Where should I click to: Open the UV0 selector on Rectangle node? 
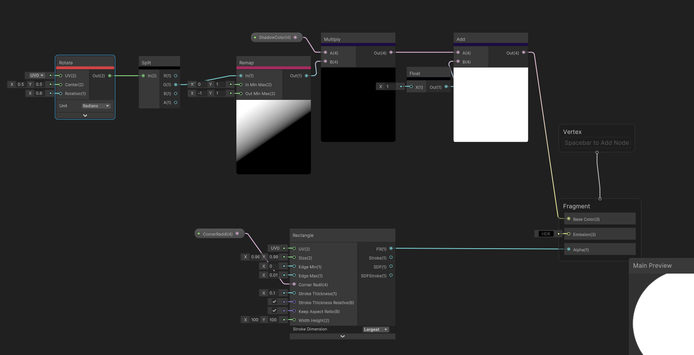[x=275, y=248]
